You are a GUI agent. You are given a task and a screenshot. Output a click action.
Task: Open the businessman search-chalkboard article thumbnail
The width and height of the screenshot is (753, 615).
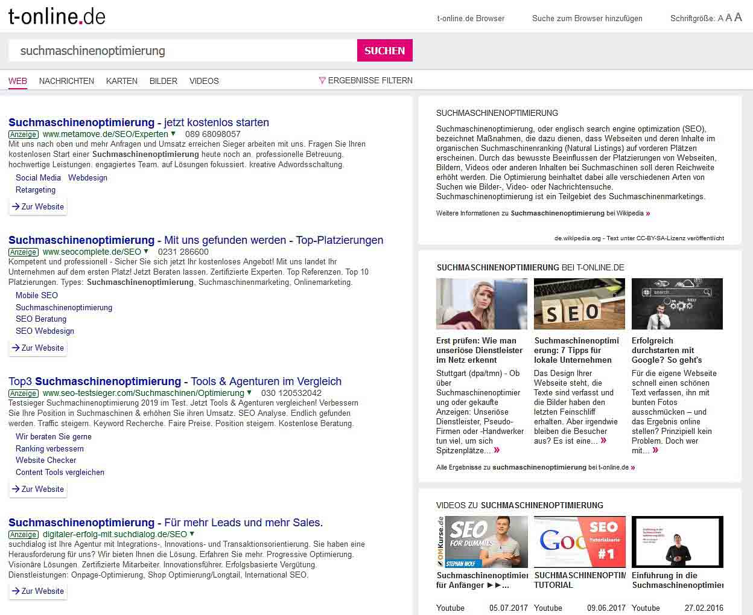pos(677,304)
